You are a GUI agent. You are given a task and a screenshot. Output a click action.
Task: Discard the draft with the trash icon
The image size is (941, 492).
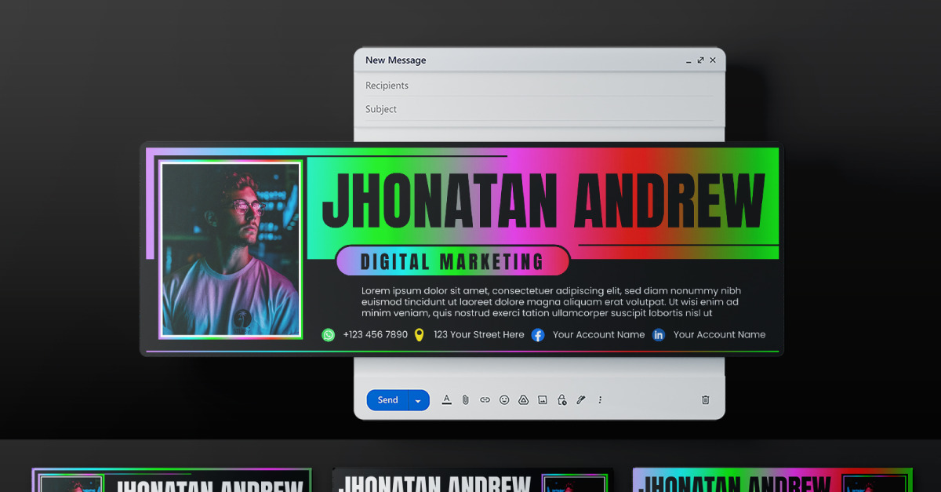pos(705,400)
